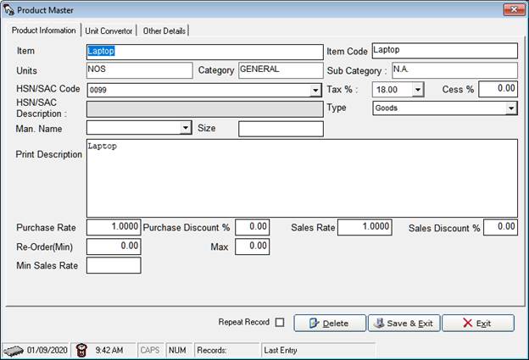Open the Man. Name dropdown
Image resolution: width=529 pixels, height=360 pixels.
[186, 128]
